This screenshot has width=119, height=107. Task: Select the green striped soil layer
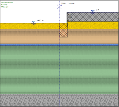tap(59, 70)
